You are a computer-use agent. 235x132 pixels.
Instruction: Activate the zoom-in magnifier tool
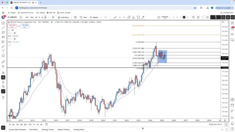click(x=3, y=66)
